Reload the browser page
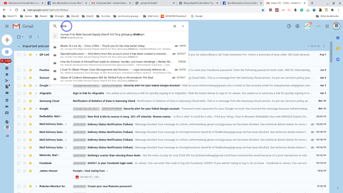343x193 pixels. [x=16, y=10]
